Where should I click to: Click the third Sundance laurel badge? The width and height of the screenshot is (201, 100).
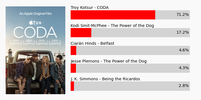tap(42, 42)
